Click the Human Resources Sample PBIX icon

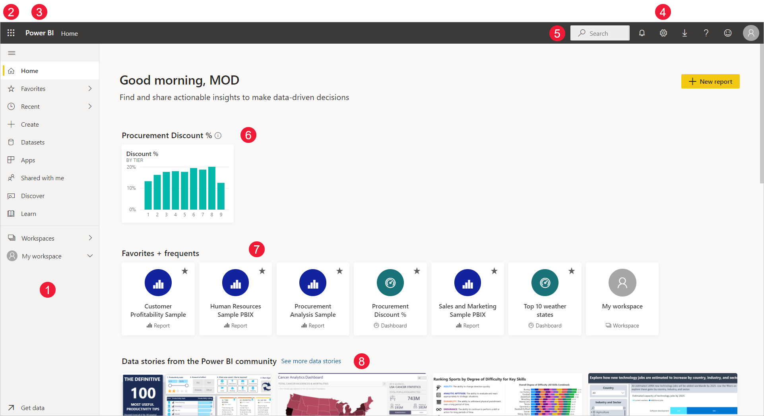[x=236, y=283]
